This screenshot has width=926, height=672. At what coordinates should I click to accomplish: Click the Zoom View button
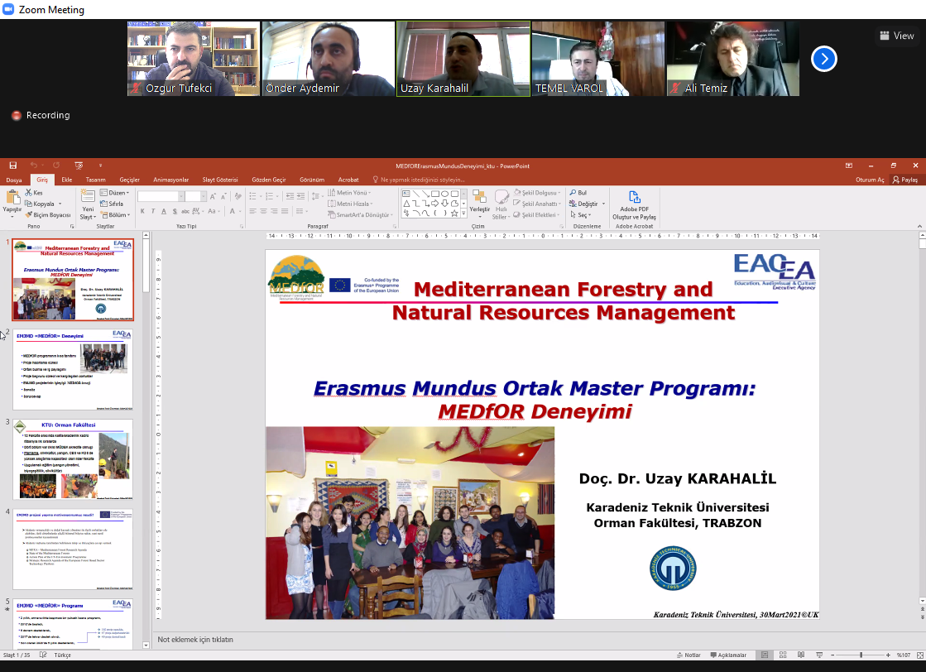[897, 36]
